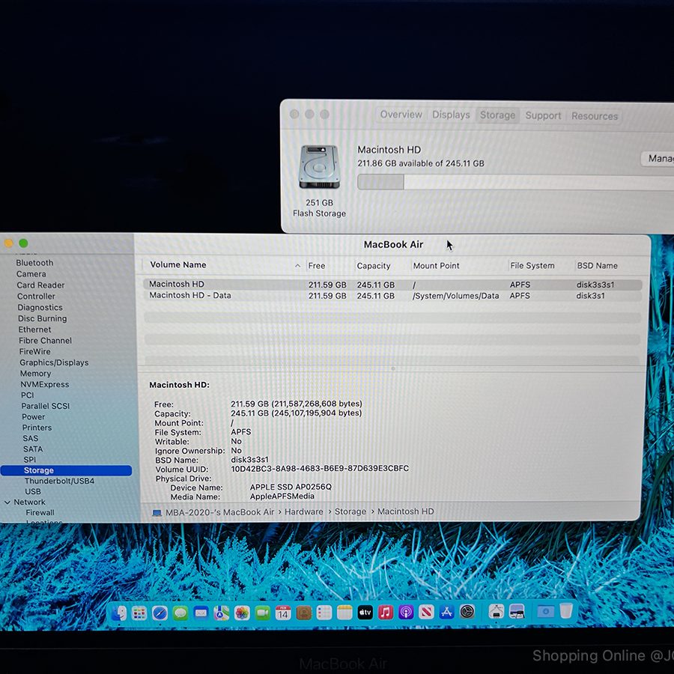Select the highlighted Storage item in the sidebar

[x=66, y=471]
